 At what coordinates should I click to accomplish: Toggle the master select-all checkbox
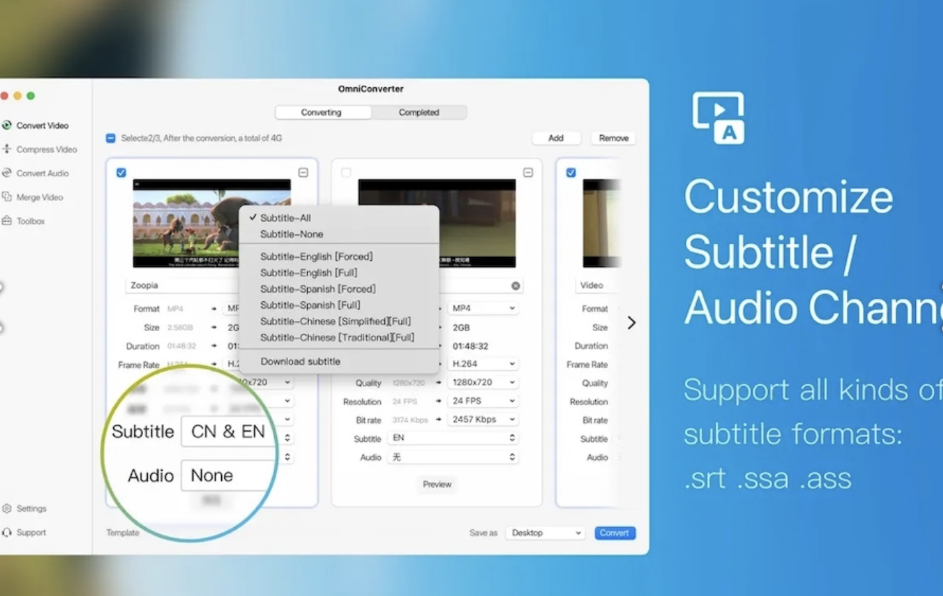click(x=110, y=138)
